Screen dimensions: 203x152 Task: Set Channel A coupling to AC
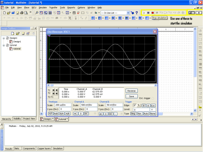pos(76,114)
